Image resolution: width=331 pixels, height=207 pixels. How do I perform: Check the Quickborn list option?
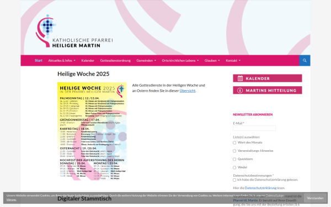[x=234, y=160]
